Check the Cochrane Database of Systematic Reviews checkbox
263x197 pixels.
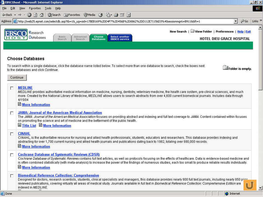pyautogui.click(x=12, y=155)
